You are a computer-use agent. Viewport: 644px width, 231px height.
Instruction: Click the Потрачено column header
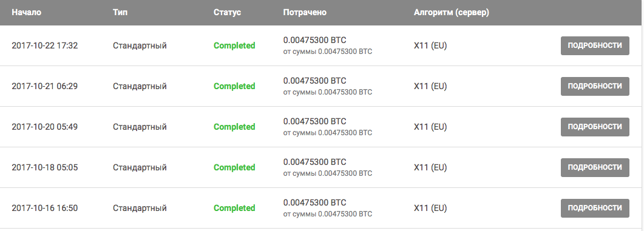305,12
